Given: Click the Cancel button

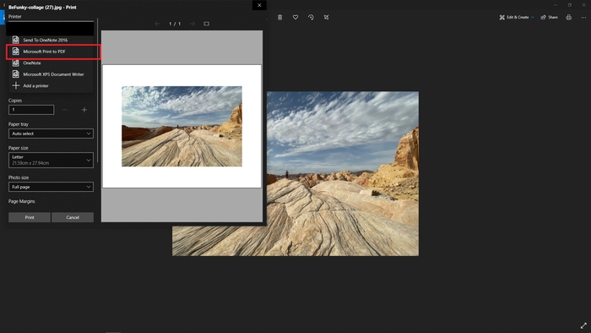Looking at the screenshot, I should (x=73, y=217).
